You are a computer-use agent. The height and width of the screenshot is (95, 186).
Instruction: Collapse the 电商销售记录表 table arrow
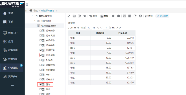coord(35,25)
